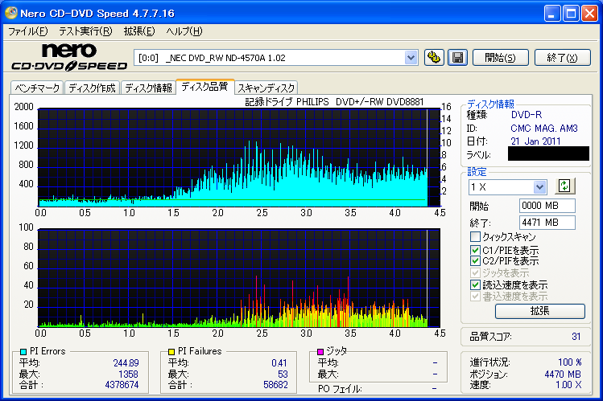
Task: Open the ファイル(F) menu
Action: (27, 31)
